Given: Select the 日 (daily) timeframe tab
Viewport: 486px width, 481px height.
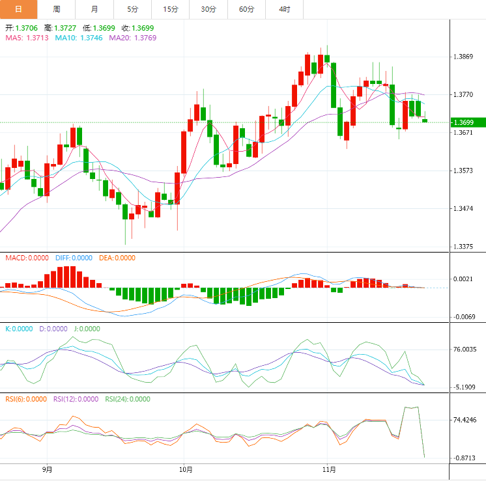Looking at the screenshot, I should click(18, 9).
